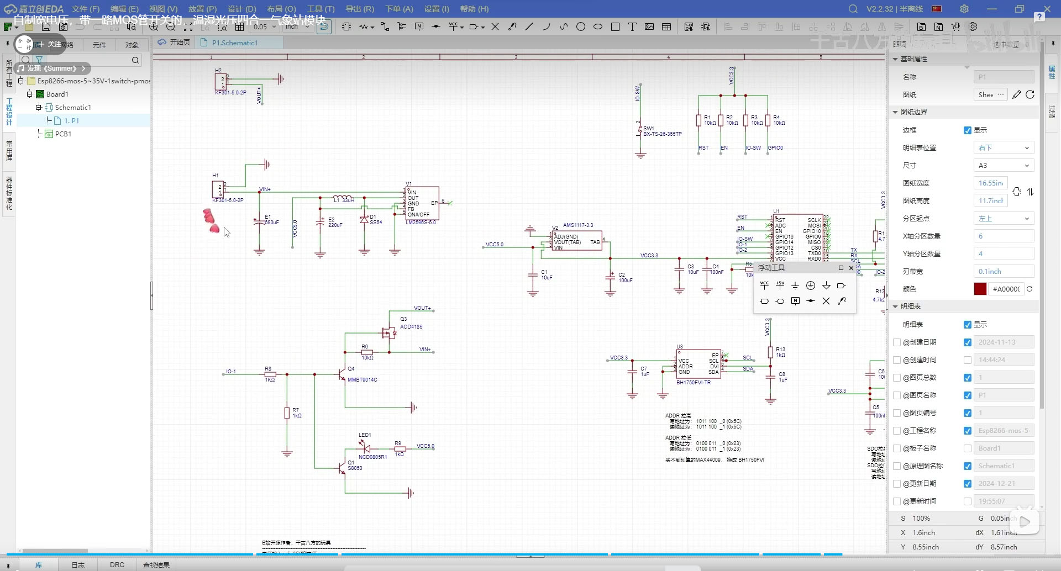Insert an image using the picture tool
The height and width of the screenshot is (571, 1061).
[649, 27]
